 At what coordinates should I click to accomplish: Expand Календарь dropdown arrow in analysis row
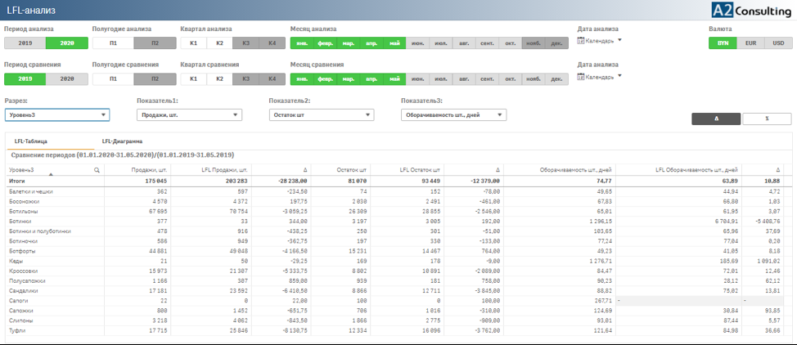[x=619, y=40]
